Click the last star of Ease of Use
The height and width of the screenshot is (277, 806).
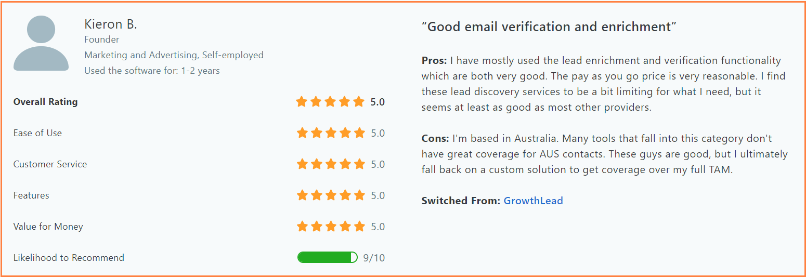click(x=359, y=133)
